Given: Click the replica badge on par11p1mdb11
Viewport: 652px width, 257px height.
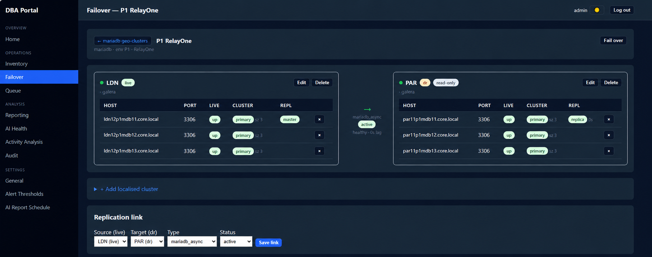Looking at the screenshot, I should pyautogui.click(x=578, y=120).
